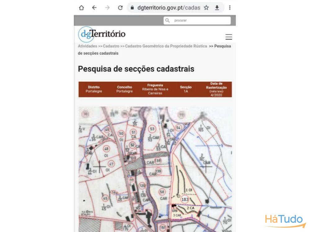Viewport: 310px width, 232px height.
Task: Follow the Atividades breadcrumb link
Action: [x=87, y=46]
